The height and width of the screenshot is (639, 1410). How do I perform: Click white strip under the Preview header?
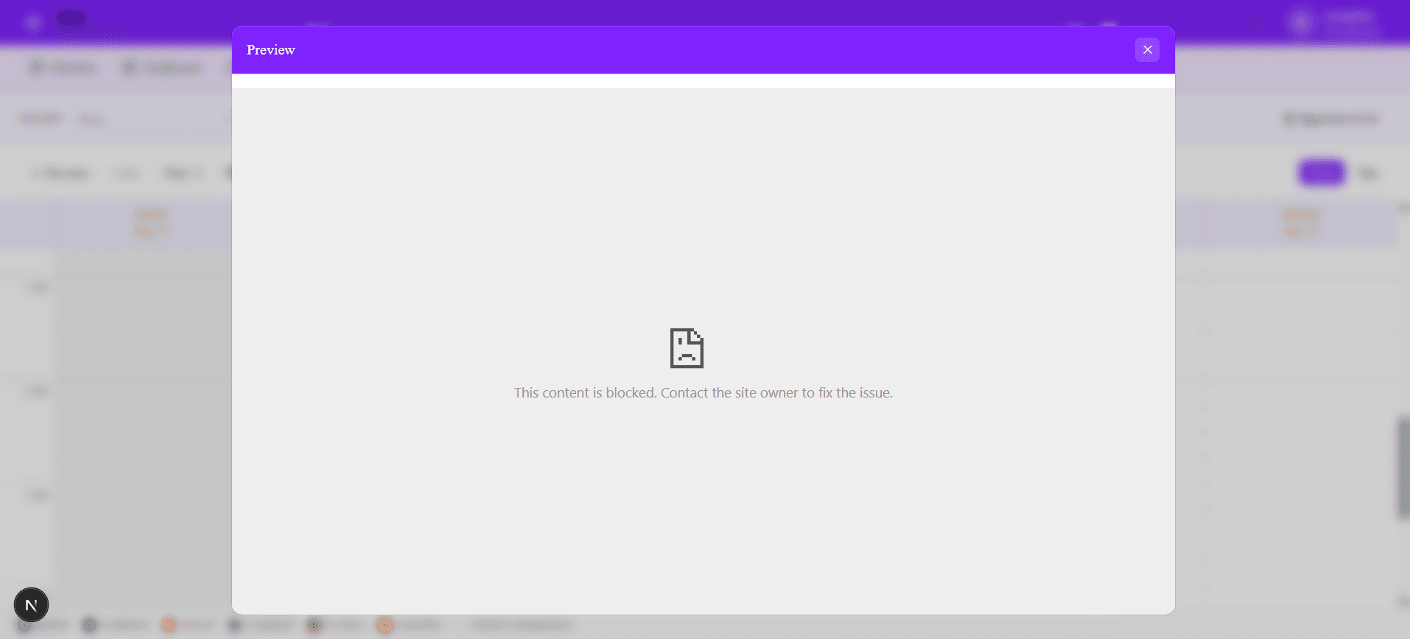point(704,81)
